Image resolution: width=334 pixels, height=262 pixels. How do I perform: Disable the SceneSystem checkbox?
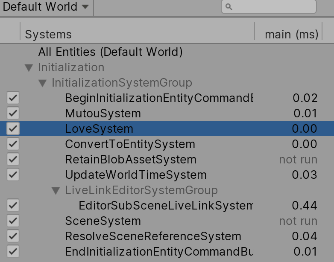[13, 221]
